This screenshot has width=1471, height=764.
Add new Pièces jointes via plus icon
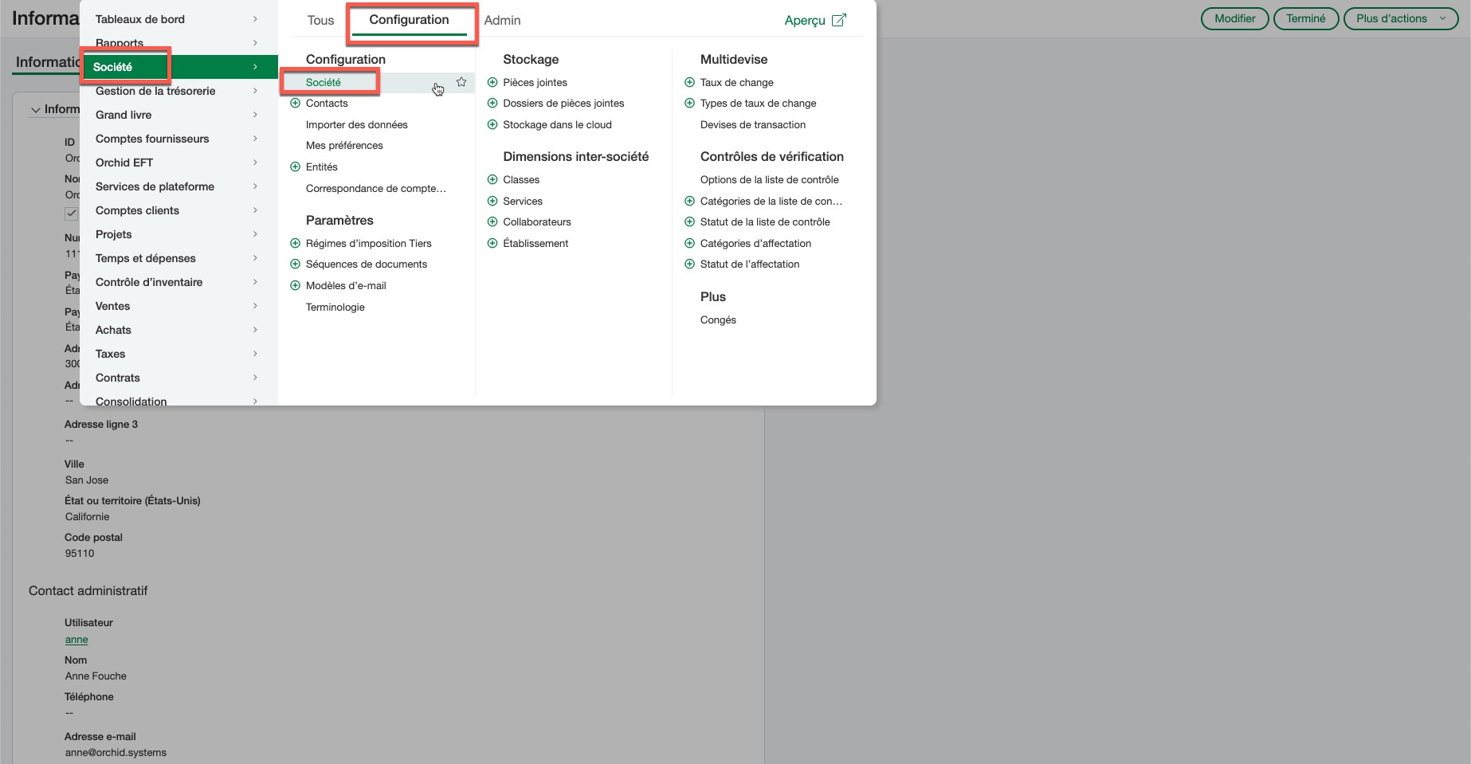[x=492, y=83]
